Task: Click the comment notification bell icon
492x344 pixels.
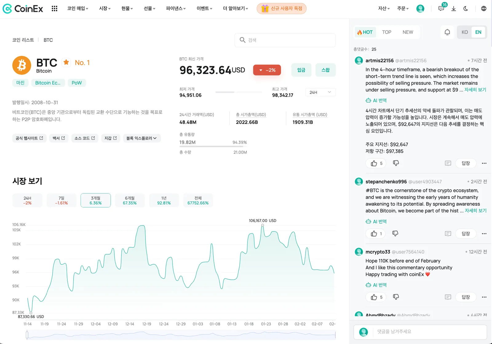Action: [447, 32]
